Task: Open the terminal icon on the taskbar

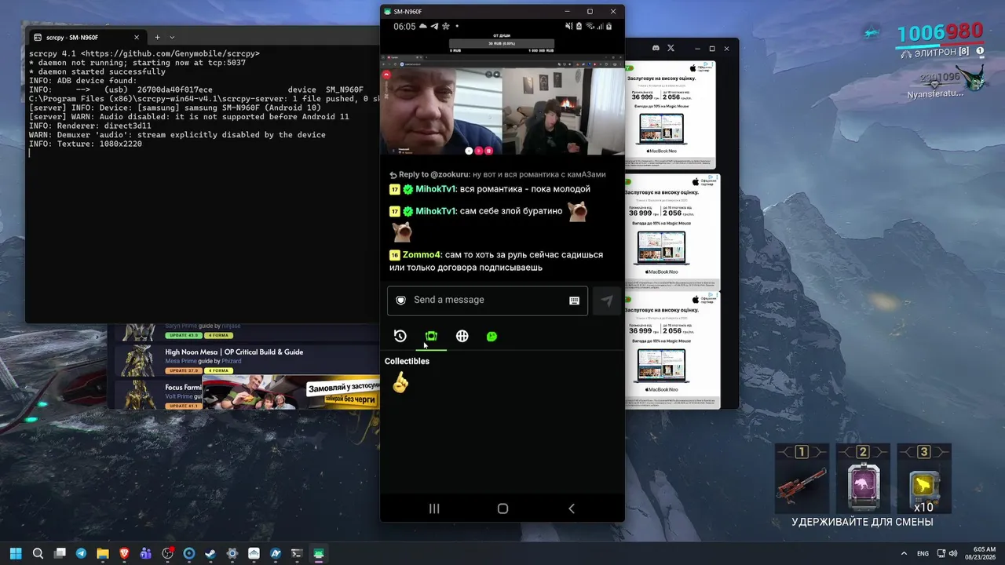Action: click(x=297, y=553)
